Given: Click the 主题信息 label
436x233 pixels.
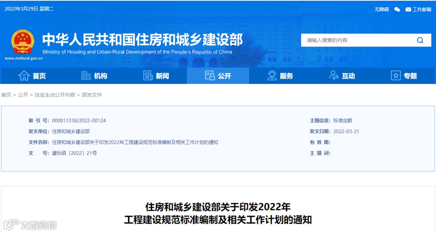Looking at the screenshot, I should (320, 121).
